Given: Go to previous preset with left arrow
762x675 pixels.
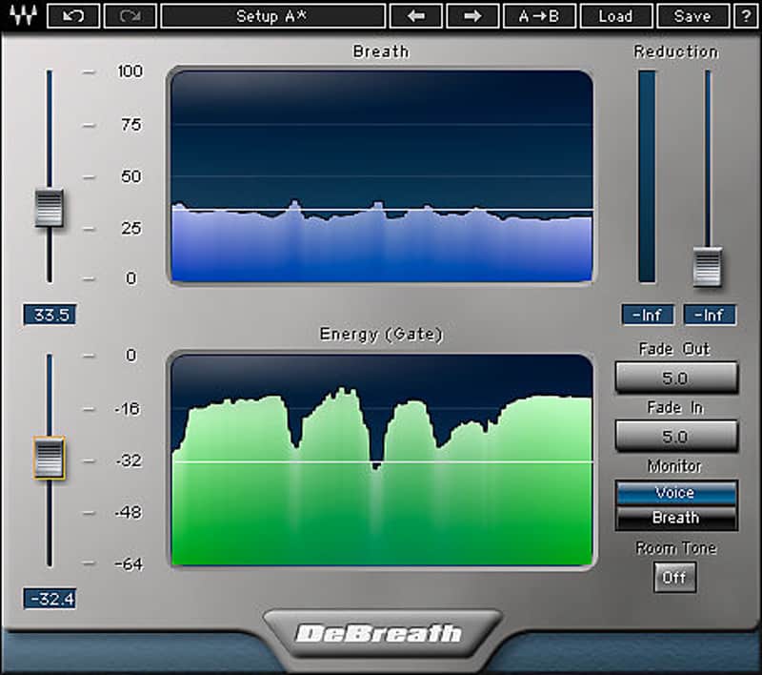Looking at the screenshot, I should pos(416,16).
